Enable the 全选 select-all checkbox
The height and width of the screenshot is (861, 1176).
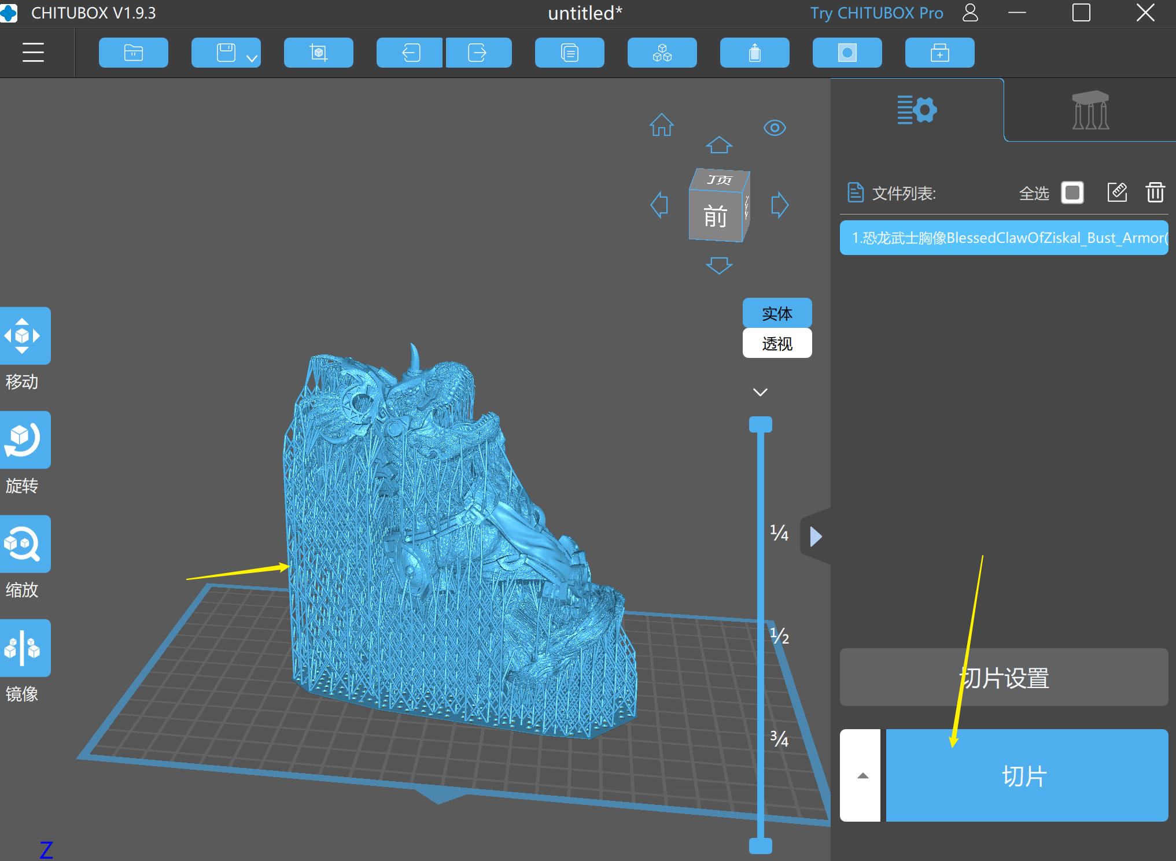point(1071,193)
